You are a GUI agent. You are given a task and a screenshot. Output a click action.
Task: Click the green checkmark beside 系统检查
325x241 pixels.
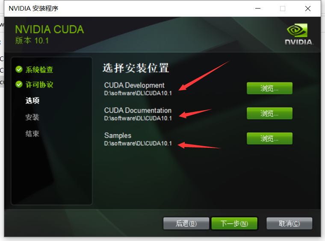(19, 70)
